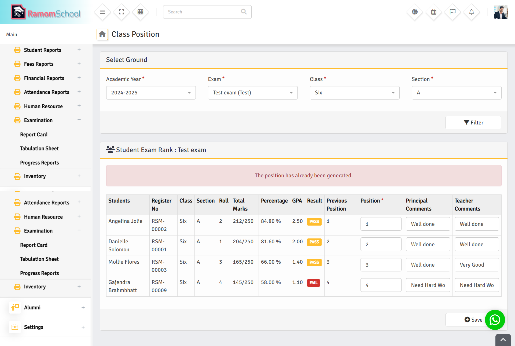Expand Settings with plus sign

pos(83,327)
